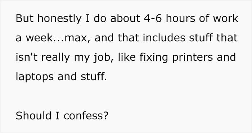Click the "4-6" hours figure

coord(153,18)
